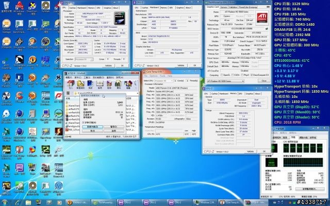The width and height of the screenshot is (330, 206).
Task: Click Windows Media Player icon on the taskbar
Action: point(60,202)
